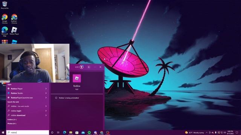Expand arrow for 'roblox login' suggestion
Screen dimensions: 241x135
[x=46, y=111]
